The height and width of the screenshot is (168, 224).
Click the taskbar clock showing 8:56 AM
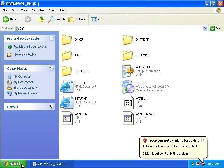[x=214, y=164]
